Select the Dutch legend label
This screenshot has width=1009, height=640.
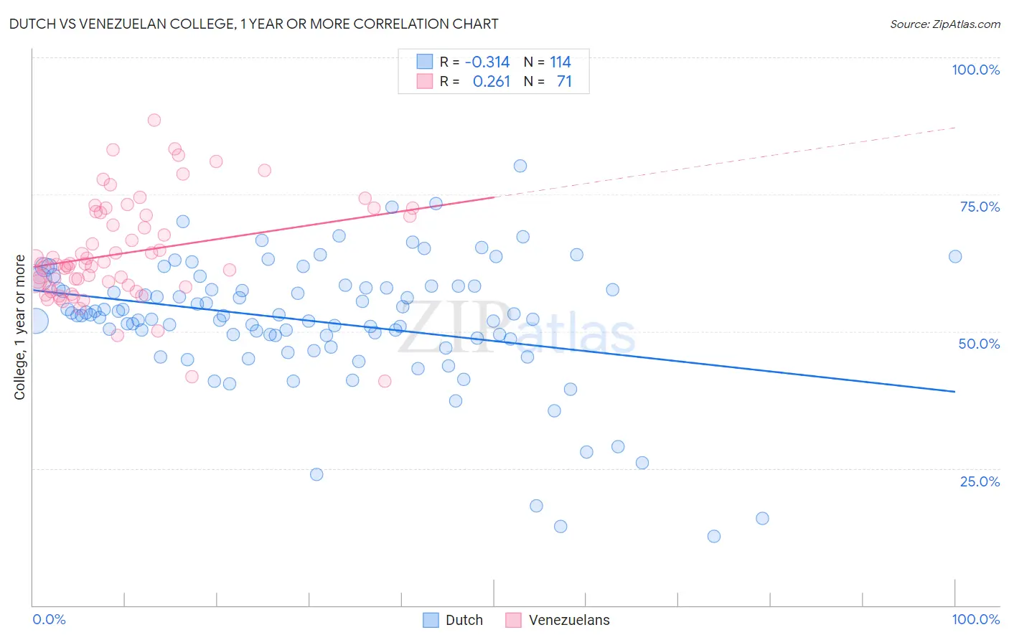[x=464, y=620]
